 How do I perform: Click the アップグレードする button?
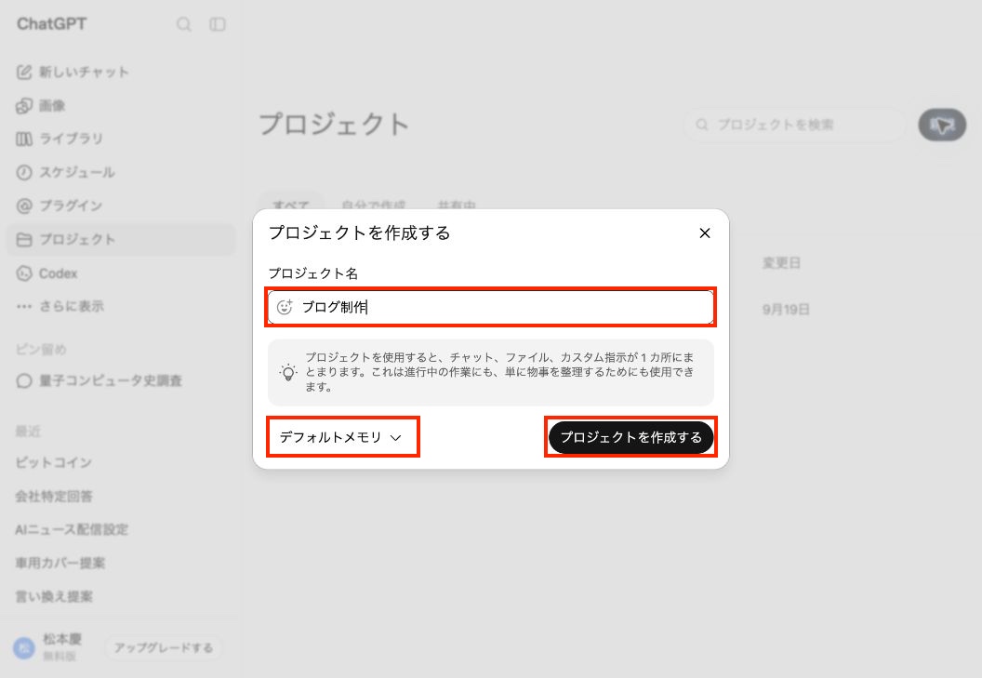point(164,647)
